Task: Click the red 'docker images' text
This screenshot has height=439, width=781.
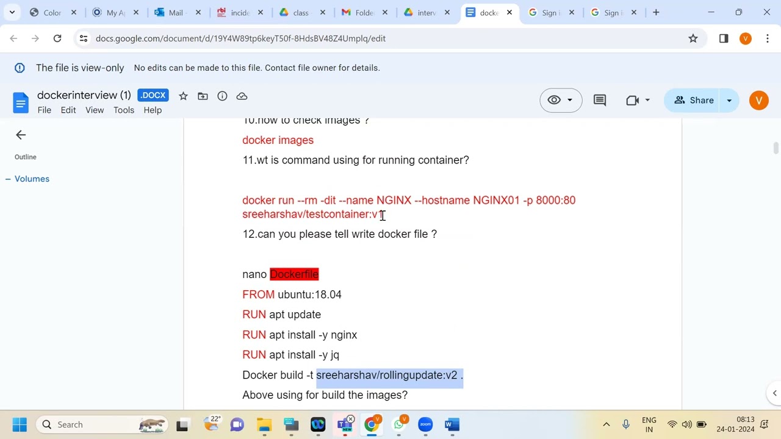Action: [x=278, y=140]
